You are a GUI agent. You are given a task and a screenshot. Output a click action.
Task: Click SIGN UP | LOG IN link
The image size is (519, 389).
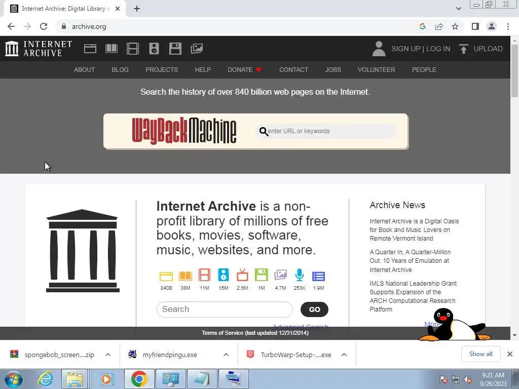421,49
